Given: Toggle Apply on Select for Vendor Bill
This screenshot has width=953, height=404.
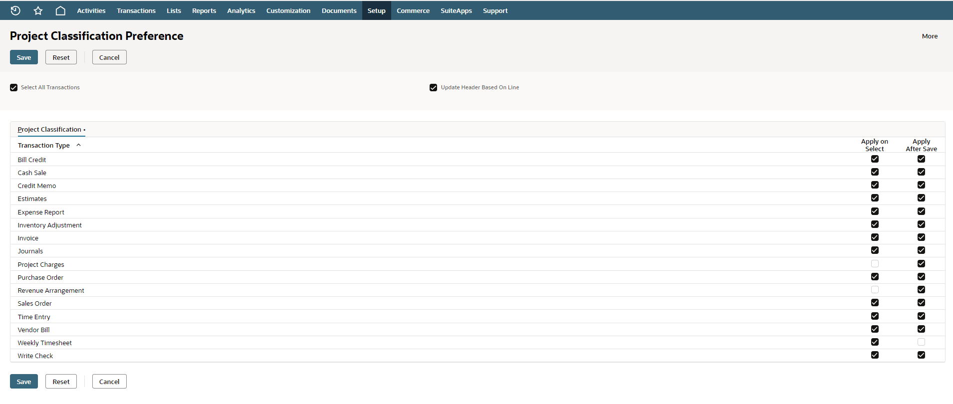Looking at the screenshot, I should click(875, 329).
